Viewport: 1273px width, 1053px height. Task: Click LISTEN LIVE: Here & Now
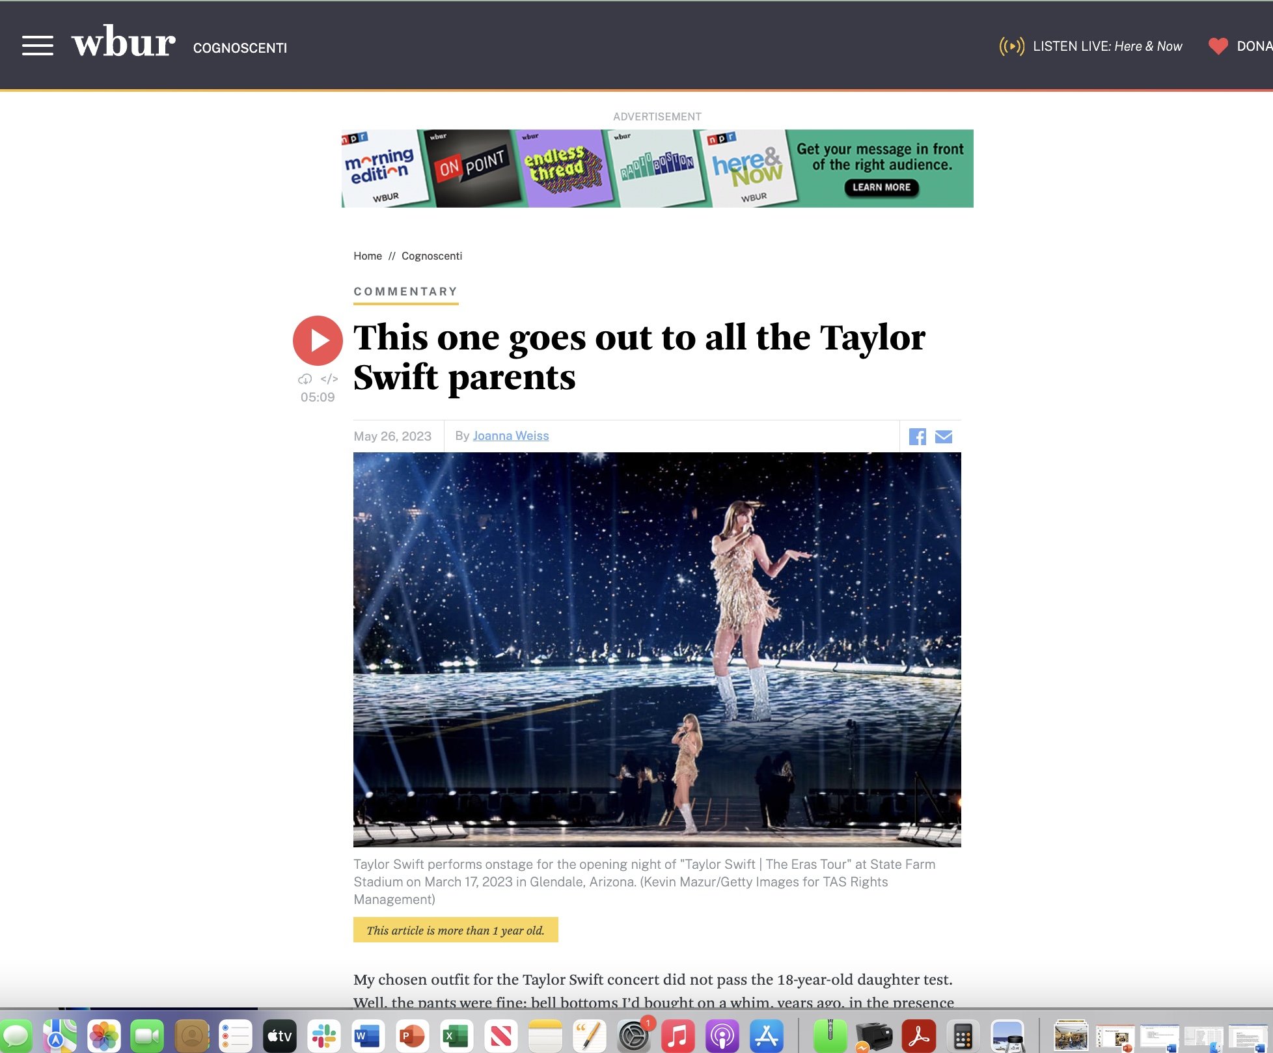[1107, 46]
